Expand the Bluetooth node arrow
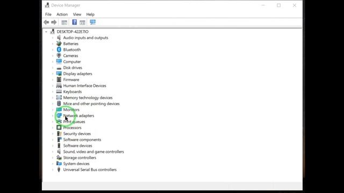 point(53,50)
